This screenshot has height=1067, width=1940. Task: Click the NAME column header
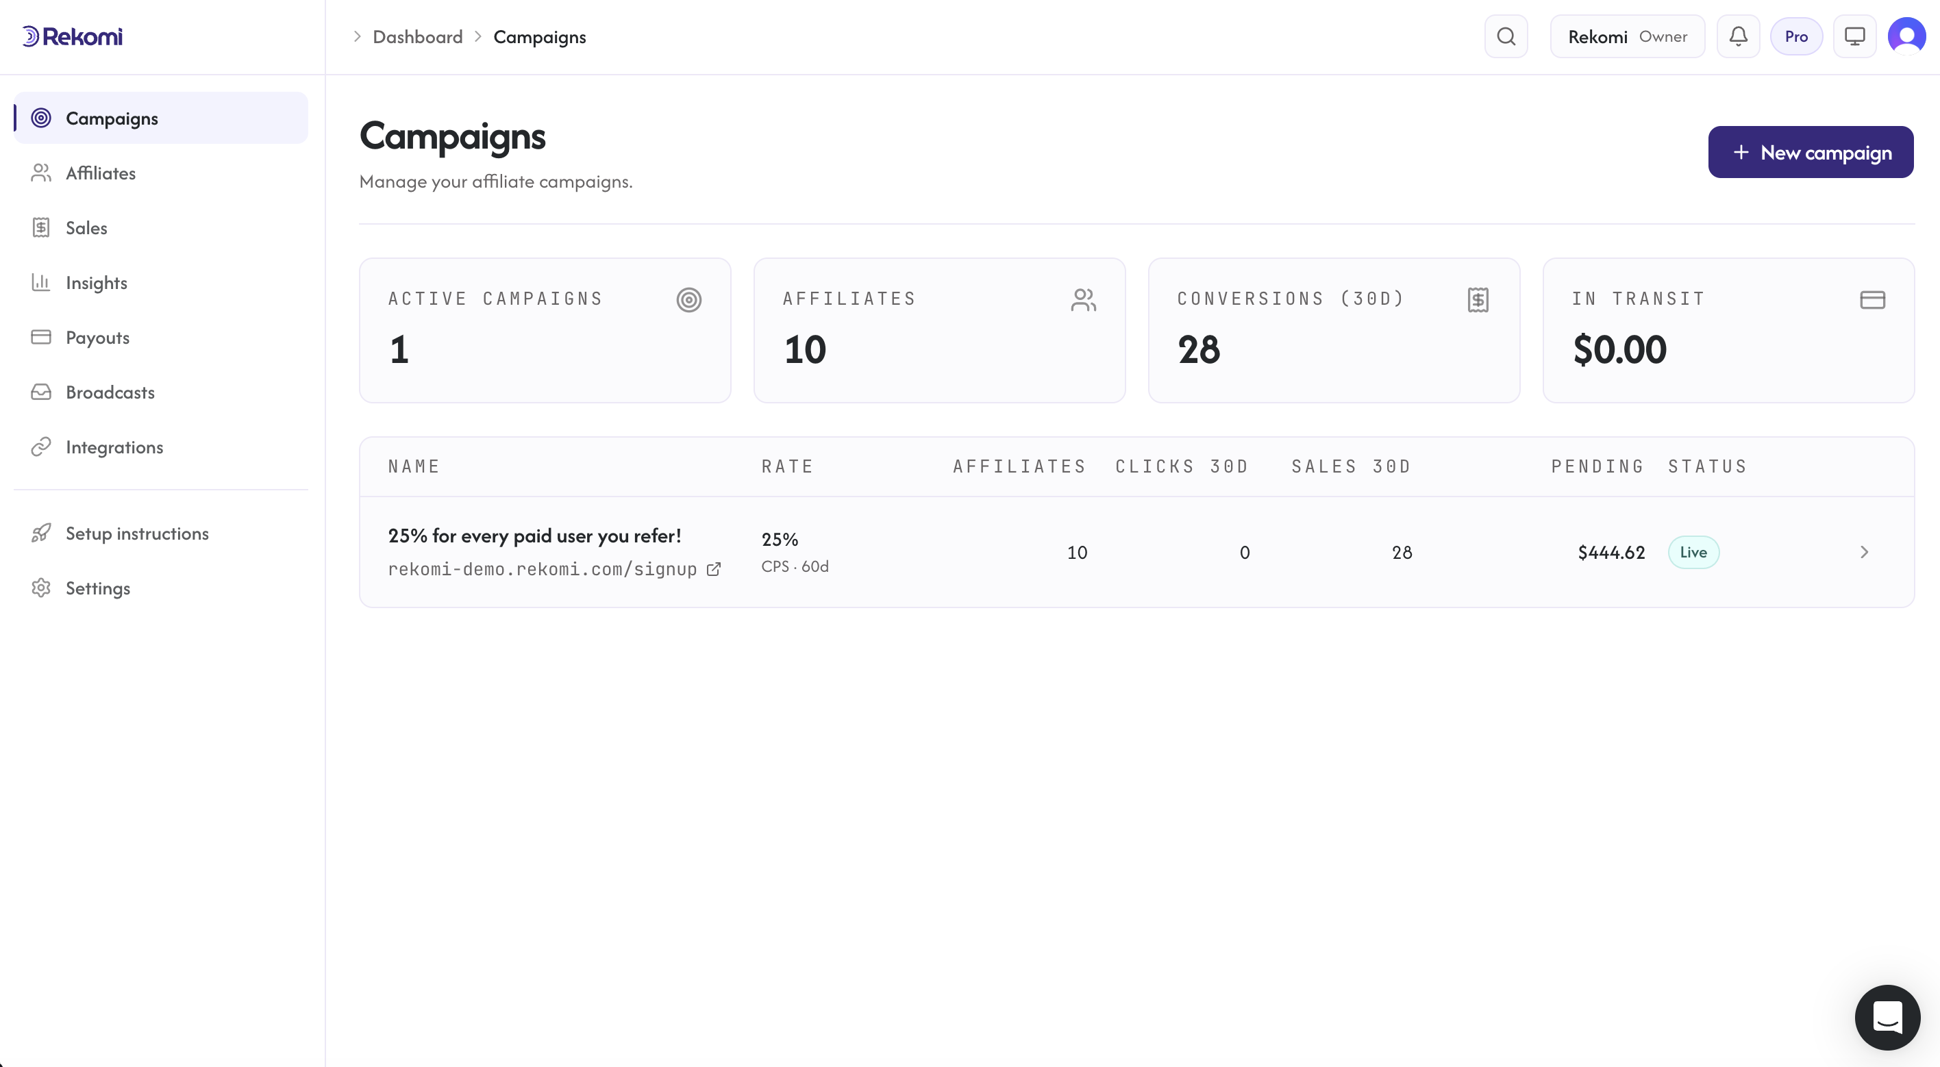(x=414, y=467)
